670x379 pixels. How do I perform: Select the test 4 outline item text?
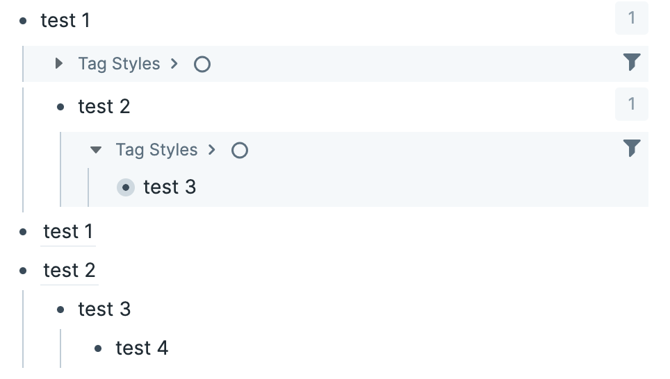coord(142,348)
